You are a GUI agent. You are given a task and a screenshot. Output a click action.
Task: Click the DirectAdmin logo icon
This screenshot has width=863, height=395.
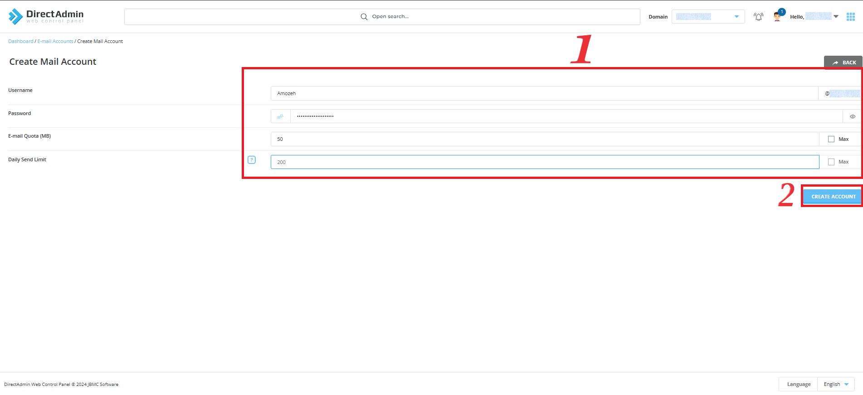[15, 17]
